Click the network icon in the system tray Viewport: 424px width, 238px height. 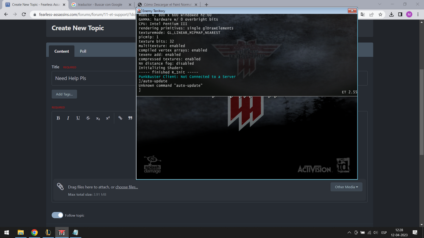tap(369, 232)
